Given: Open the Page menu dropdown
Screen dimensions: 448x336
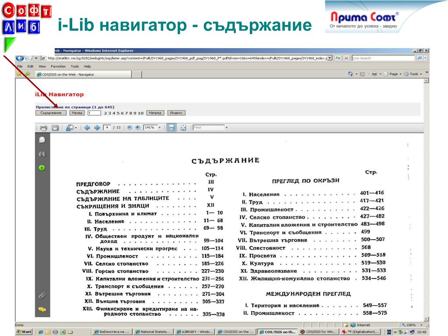Looking at the screenshot, I should tap(393, 74).
